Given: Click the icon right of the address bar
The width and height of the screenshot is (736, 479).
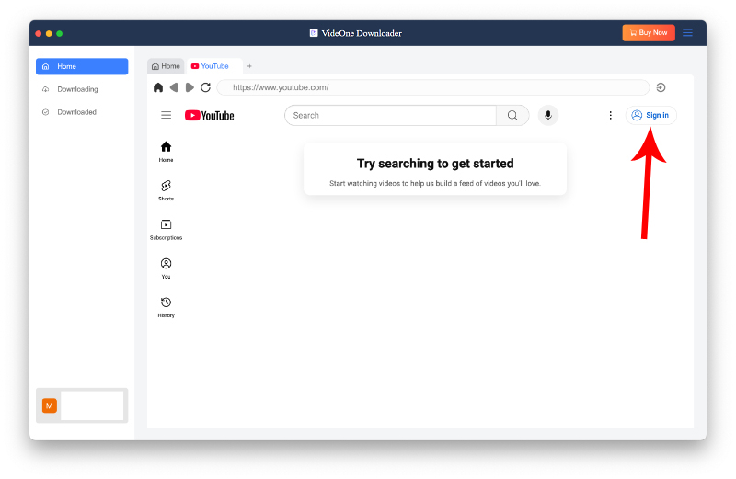Looking at the screenshot, I should [x=661, y=87].
